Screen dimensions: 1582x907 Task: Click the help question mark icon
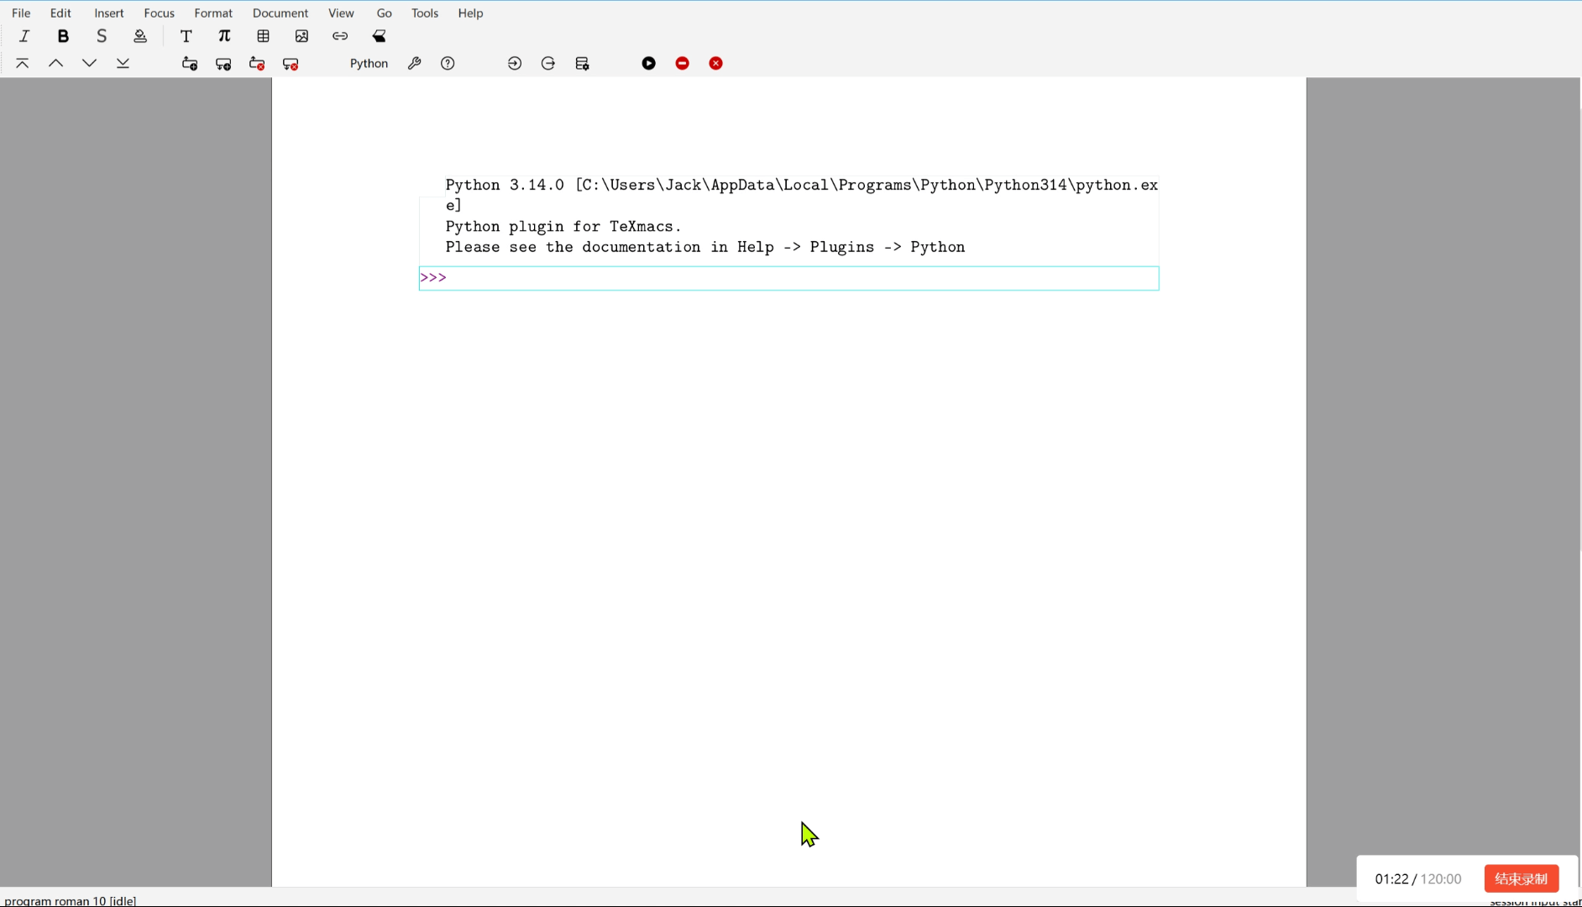coord(448,64)
